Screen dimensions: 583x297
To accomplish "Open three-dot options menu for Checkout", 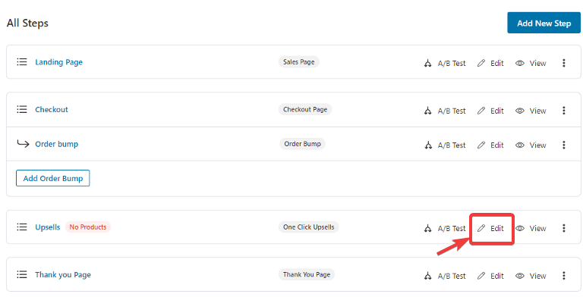I will (564, 111).
